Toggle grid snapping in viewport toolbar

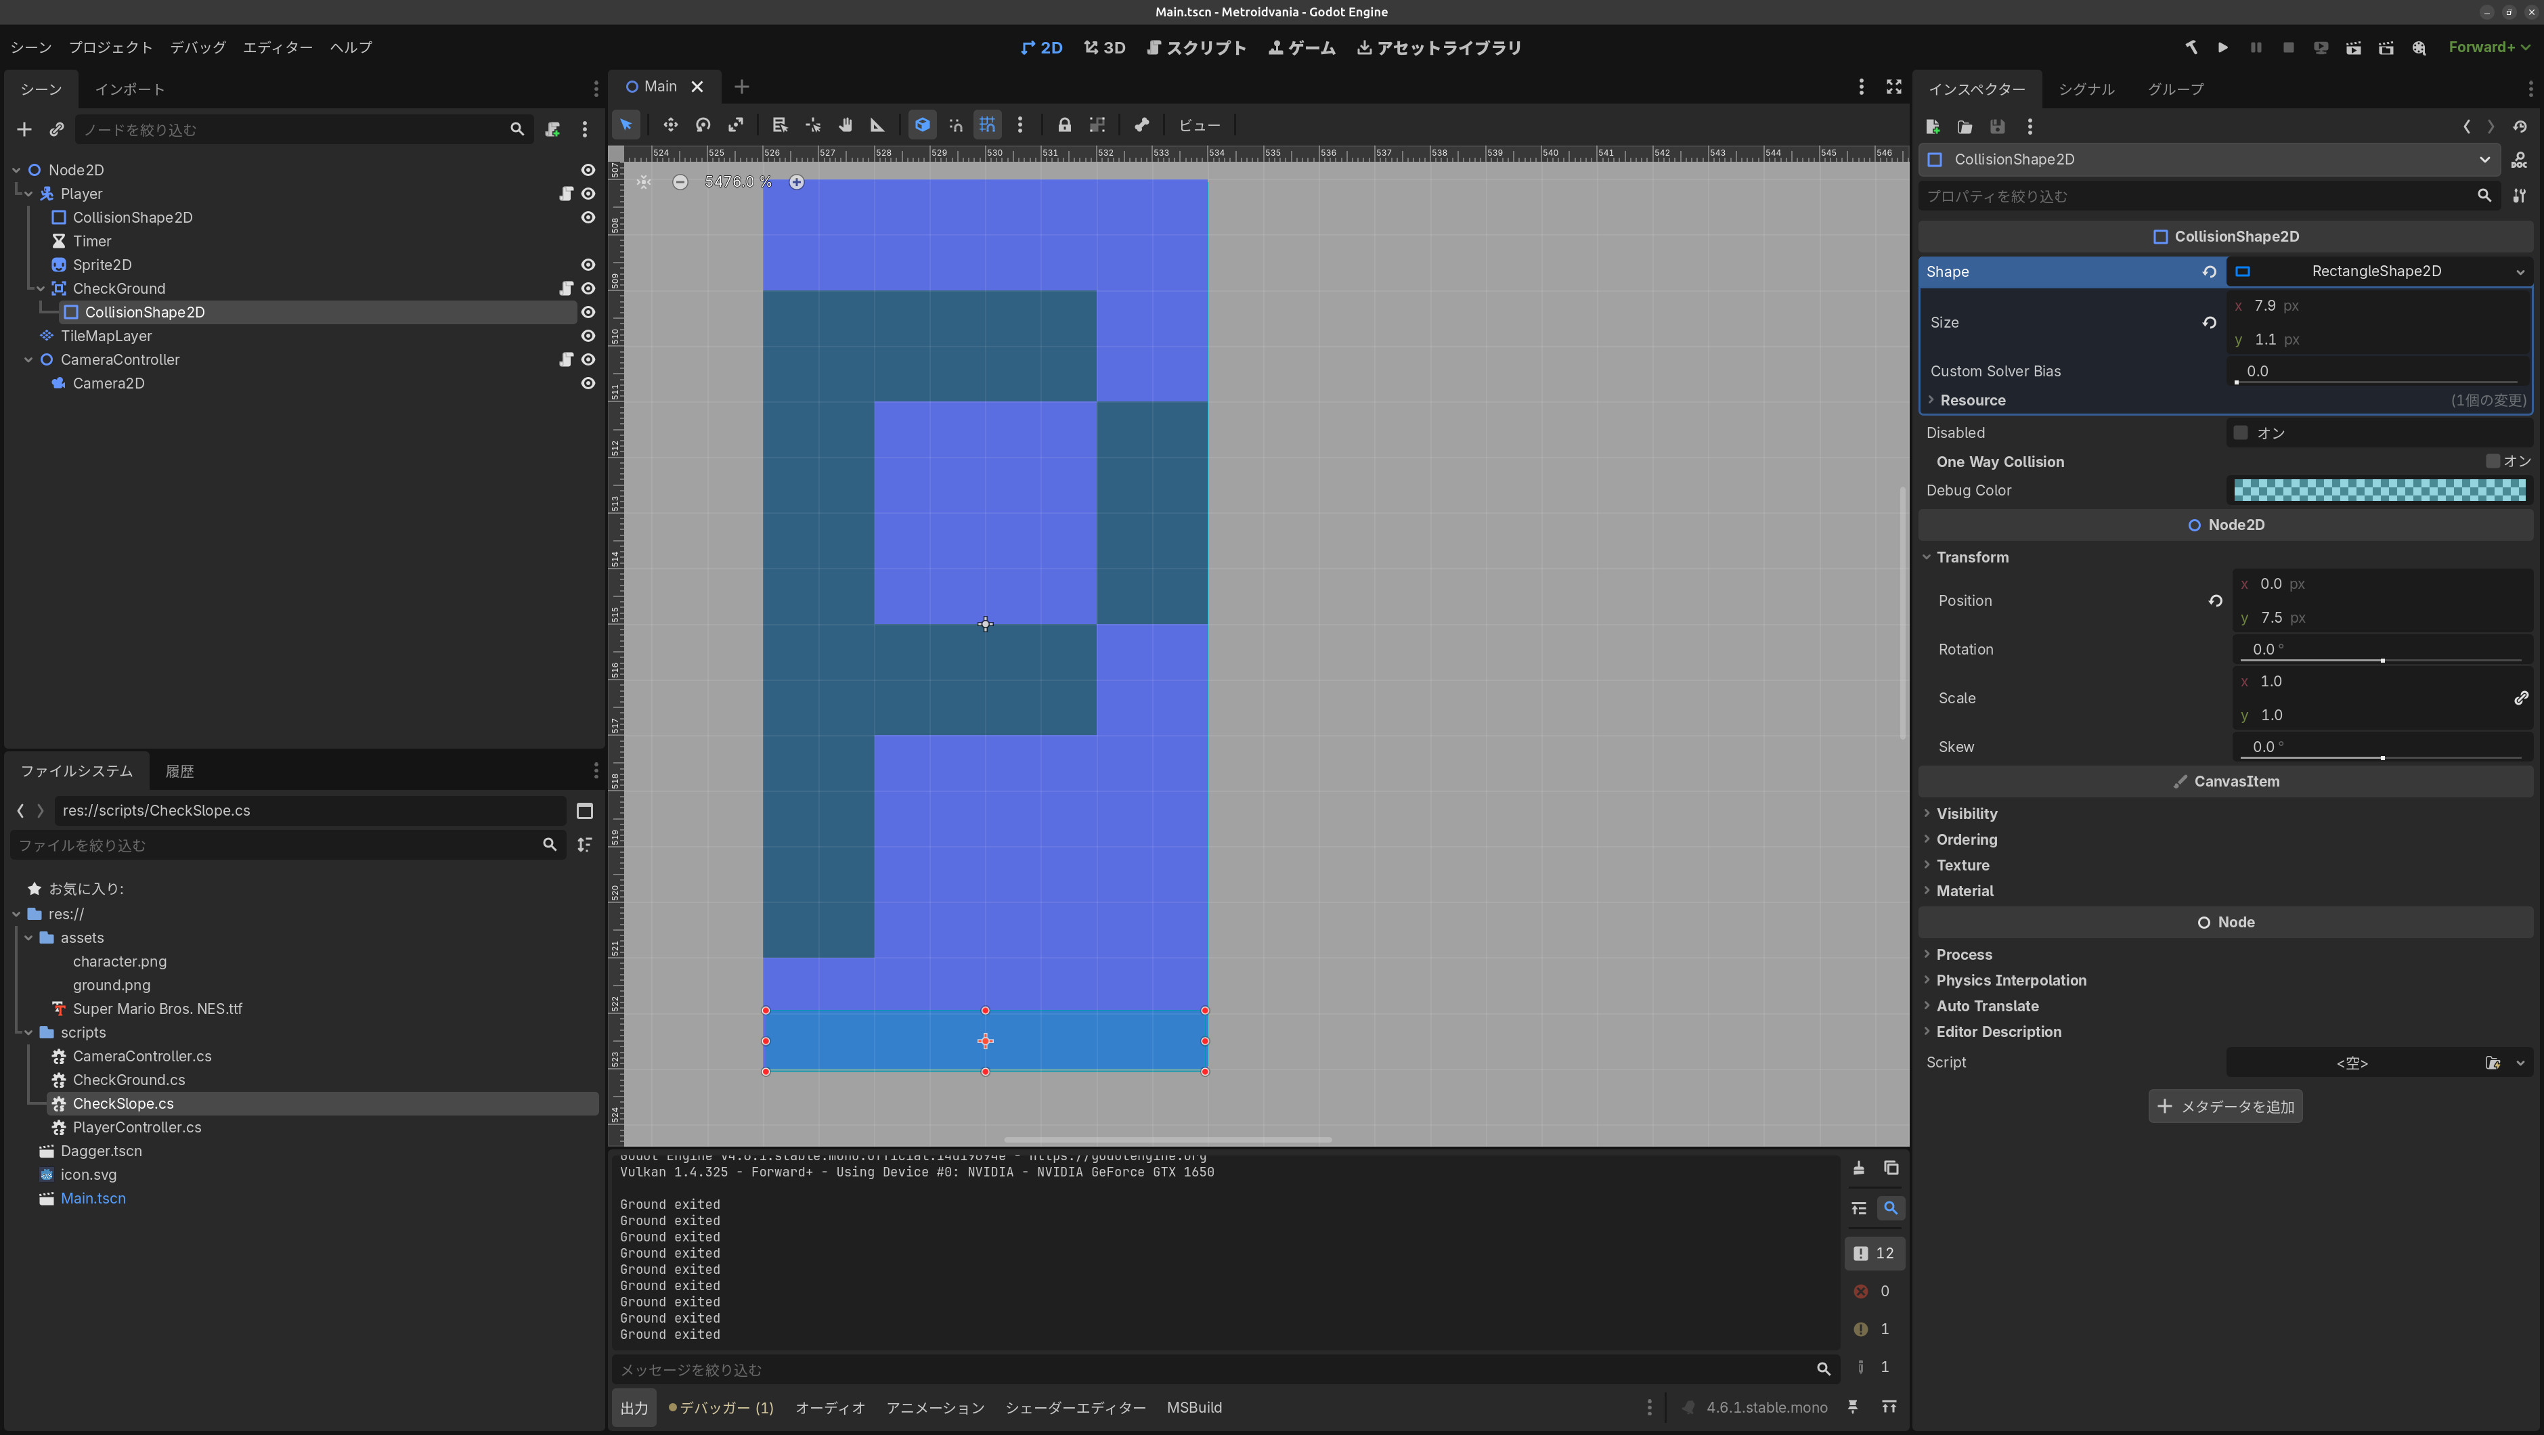tap(986, 125)
